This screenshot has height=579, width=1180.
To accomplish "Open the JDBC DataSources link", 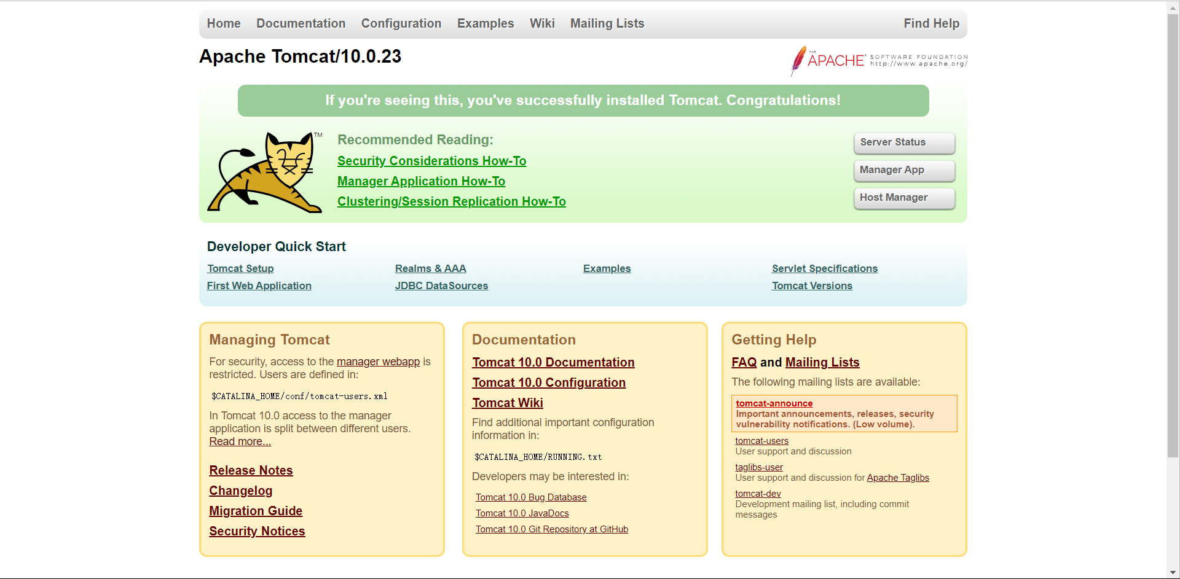I will [x=441, y=286].
